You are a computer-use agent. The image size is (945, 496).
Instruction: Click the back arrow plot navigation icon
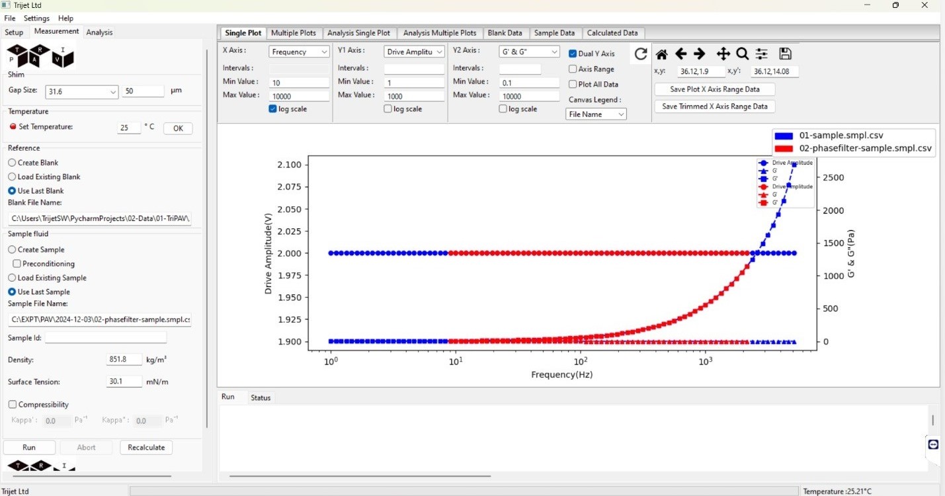pyautogui.click(x=680, y=54)
